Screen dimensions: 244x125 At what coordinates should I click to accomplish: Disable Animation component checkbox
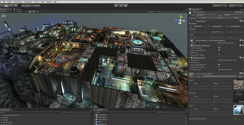point(194,58)
